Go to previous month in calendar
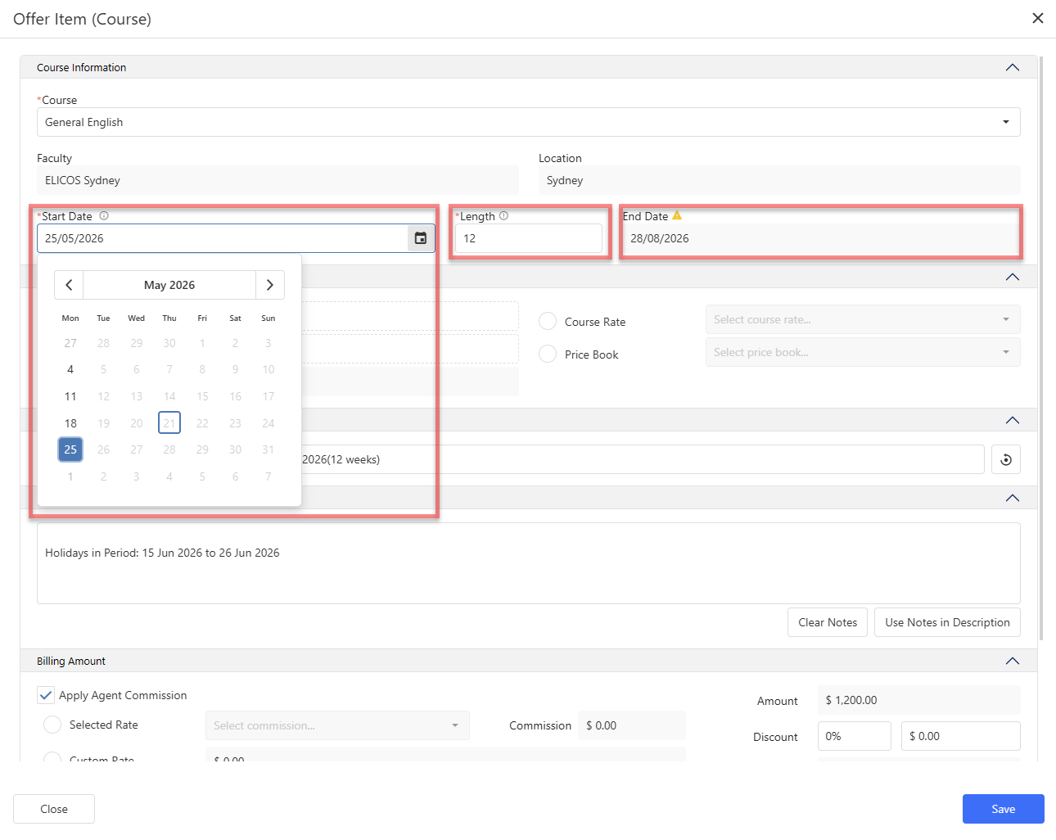Image resolution: width=1056 pixels, height=840 pixels. 69,285
